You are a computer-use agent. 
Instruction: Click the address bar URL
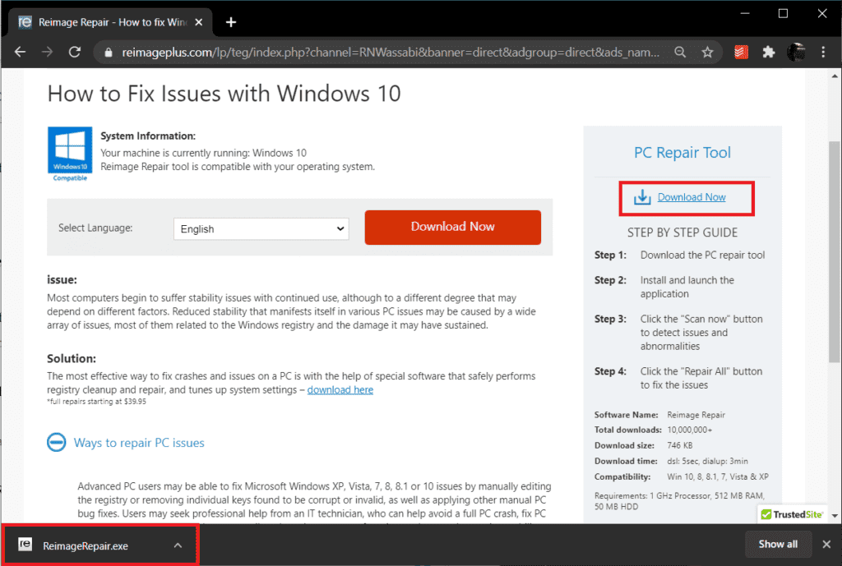pyautogui.click(x=391, y=53)
